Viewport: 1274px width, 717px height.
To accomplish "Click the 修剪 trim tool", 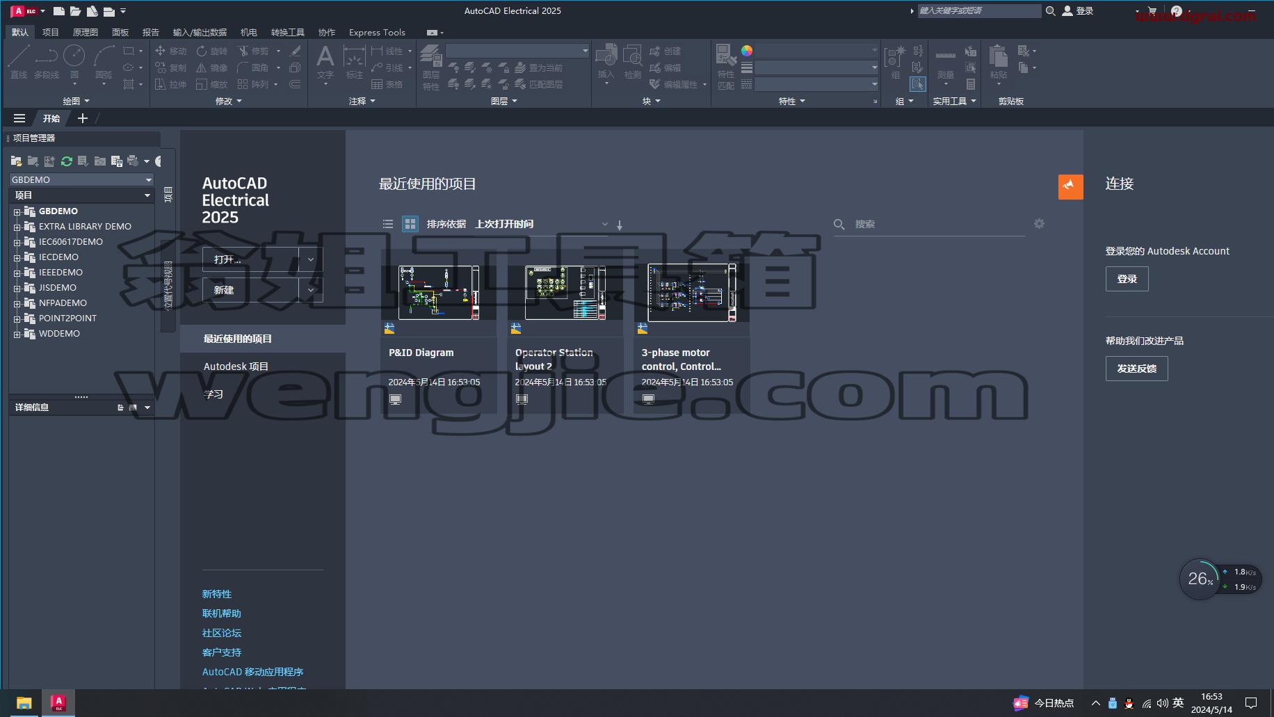I will click(x=253, y=51).
